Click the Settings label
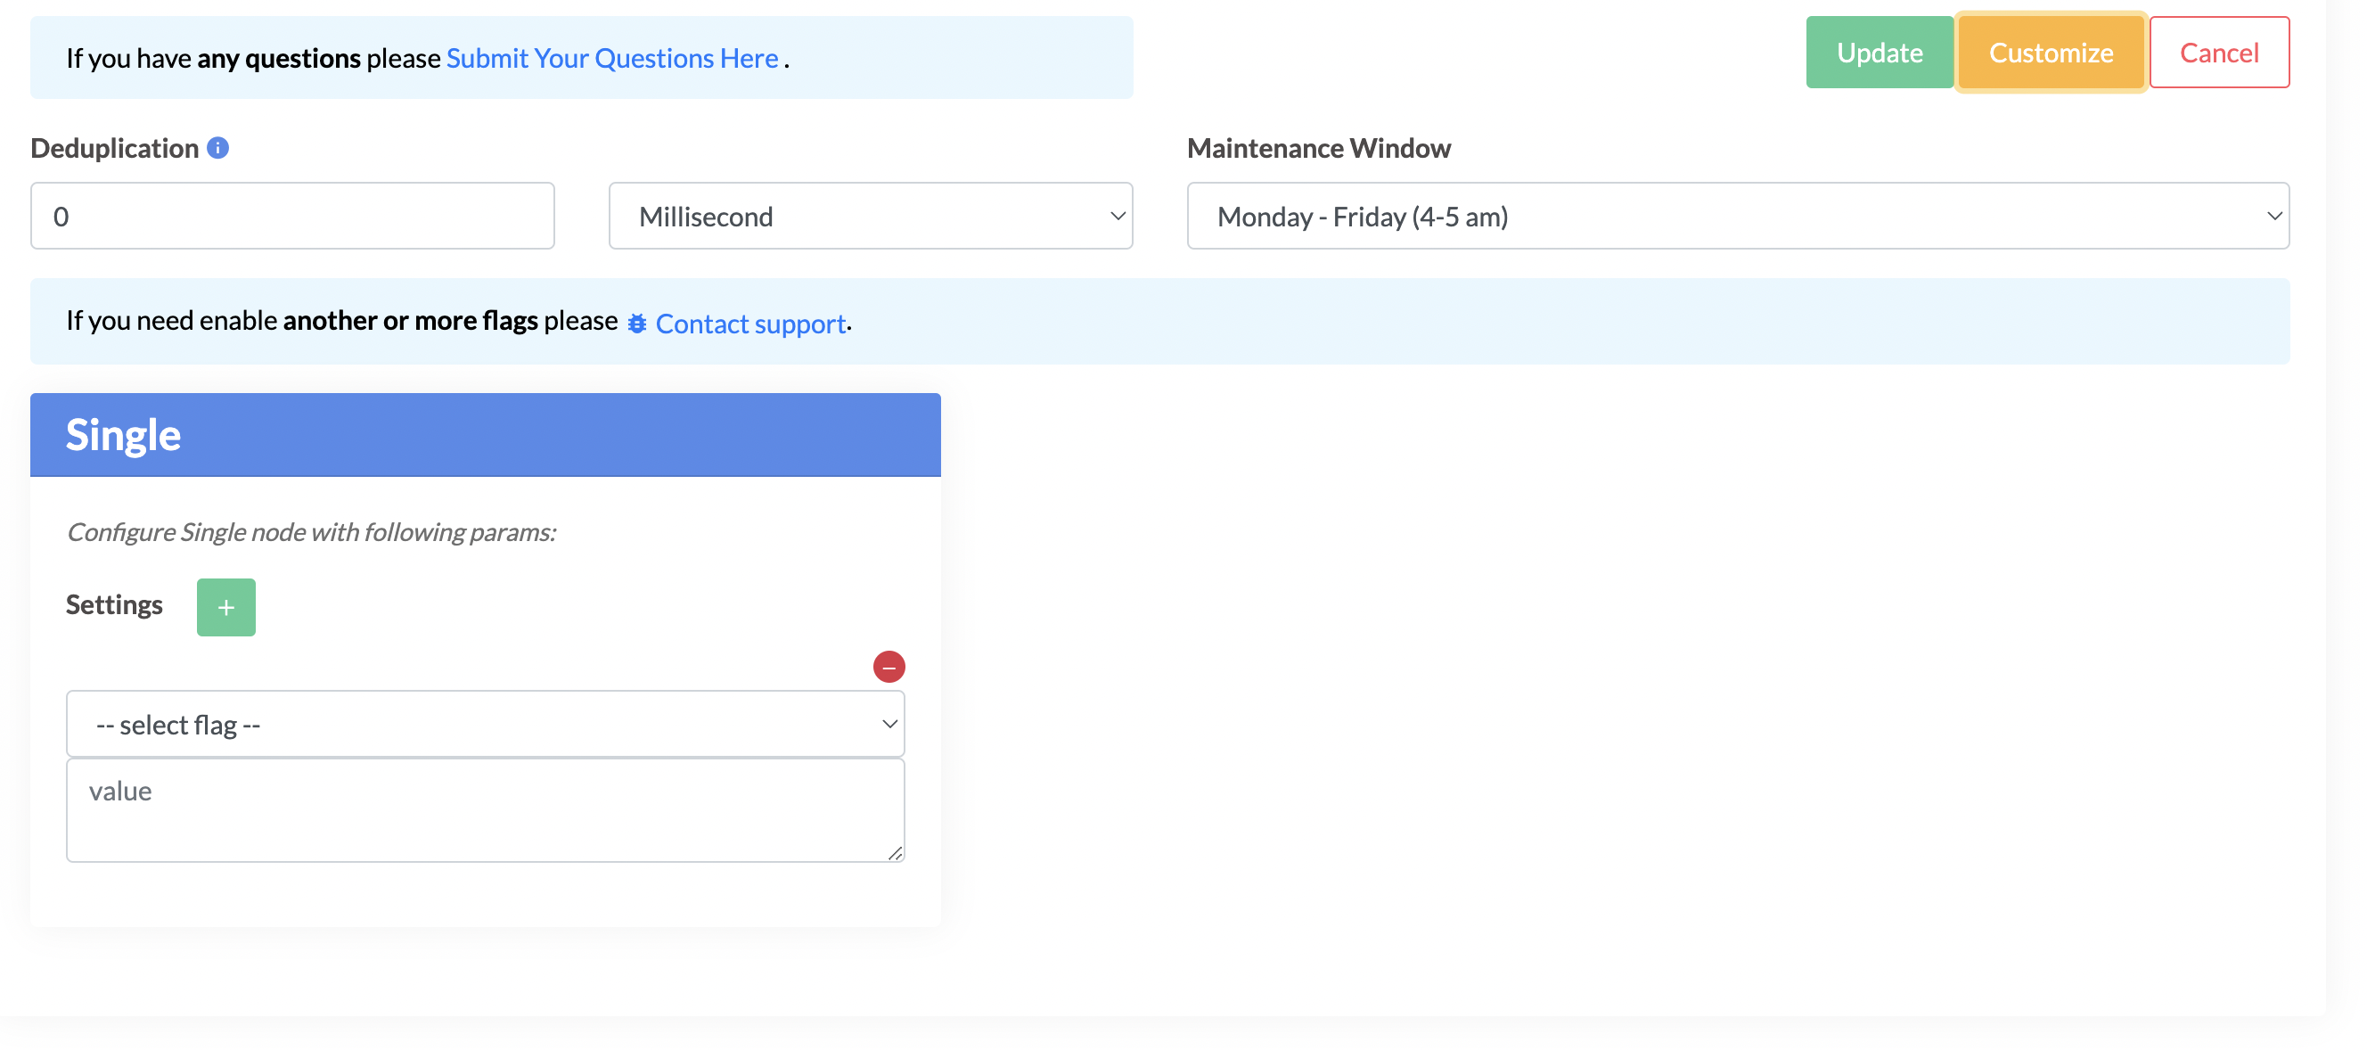 114,604
